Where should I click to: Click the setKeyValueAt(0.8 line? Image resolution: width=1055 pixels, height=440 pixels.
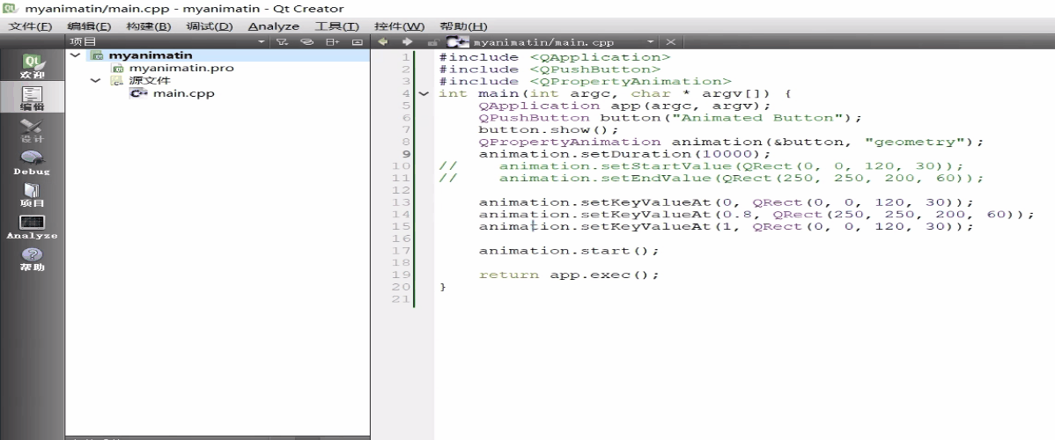click(756, 215)
